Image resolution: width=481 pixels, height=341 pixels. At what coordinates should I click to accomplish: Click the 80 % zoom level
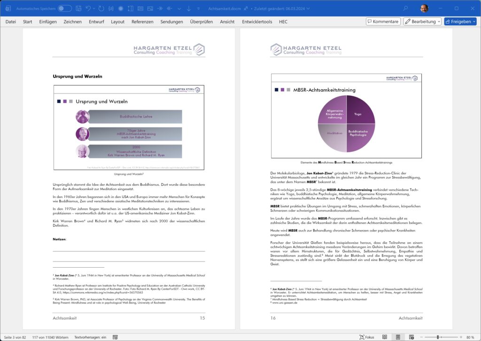(x=470, y=337)
